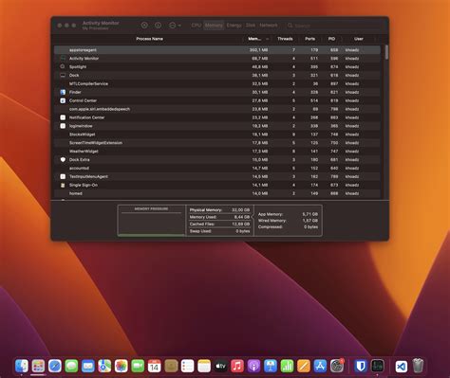Image resolution: width=450 pixels, height=378 pixels.
Task: Sort by the Threads column header
Action: pyautogui.click(x=285, y=39)
